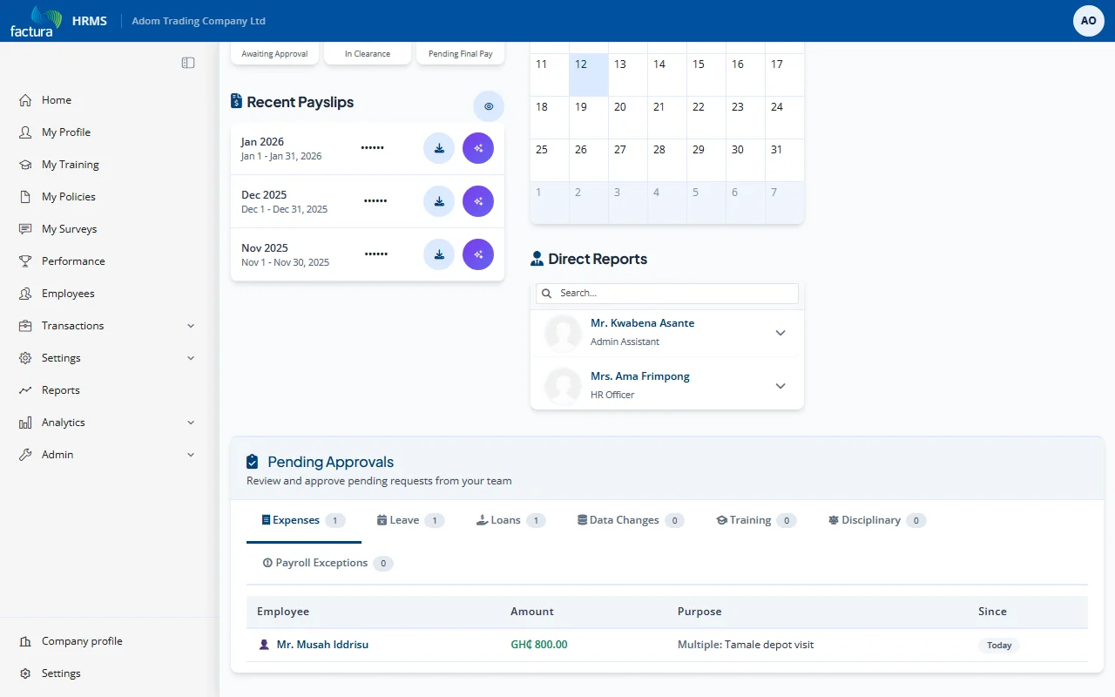This screenshot has width=1115, height=697.
Task: Open the Payroll Exceptions tab
Action: click(328, 563)
